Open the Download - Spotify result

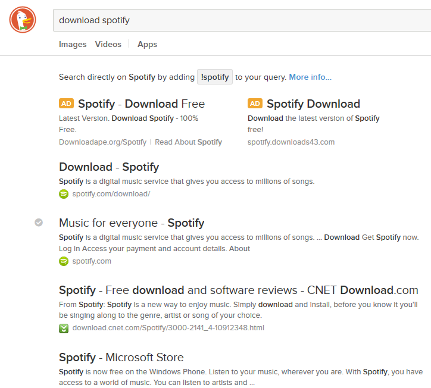pyautogui.click(x=109, y=167)
